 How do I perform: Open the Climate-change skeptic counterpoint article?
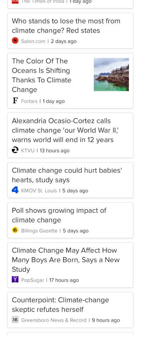60,305
